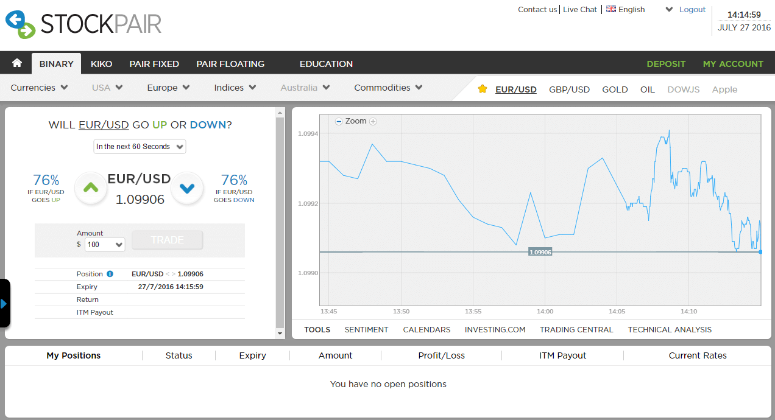Image resolution: width=775 pixels, height=420 pixels.
Task: Select OIL quick asset
Action: click(x=647, y=89)
